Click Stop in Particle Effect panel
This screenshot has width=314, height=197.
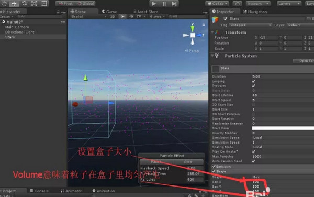pyautogui.click(x=188, y=162)
